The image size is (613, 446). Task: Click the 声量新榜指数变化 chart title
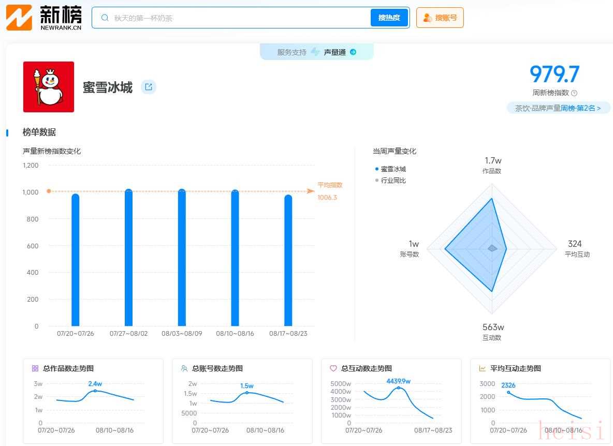pos(52,151)
